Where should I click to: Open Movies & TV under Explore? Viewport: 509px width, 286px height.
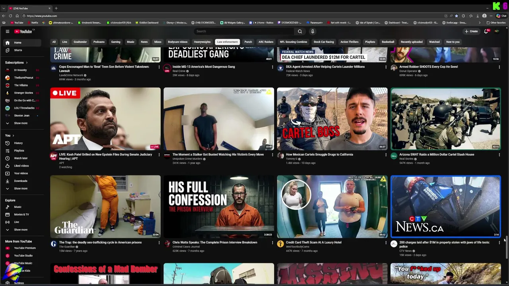pyautogui.click(x=22, y=214)
